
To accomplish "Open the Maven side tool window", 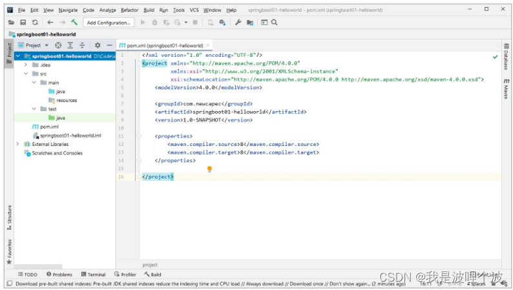I will click(506, 88).
